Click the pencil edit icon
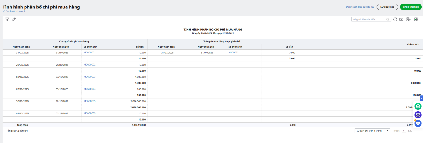The image size is (423, 143). (14, 19)
